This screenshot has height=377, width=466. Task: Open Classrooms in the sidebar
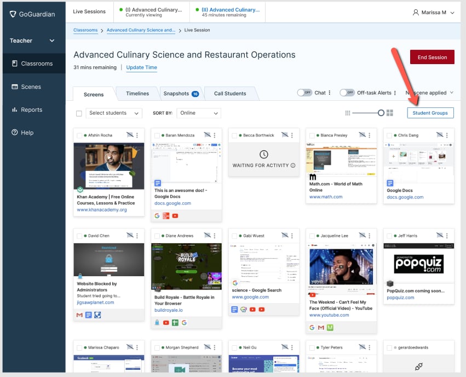(x=34, y=64)
